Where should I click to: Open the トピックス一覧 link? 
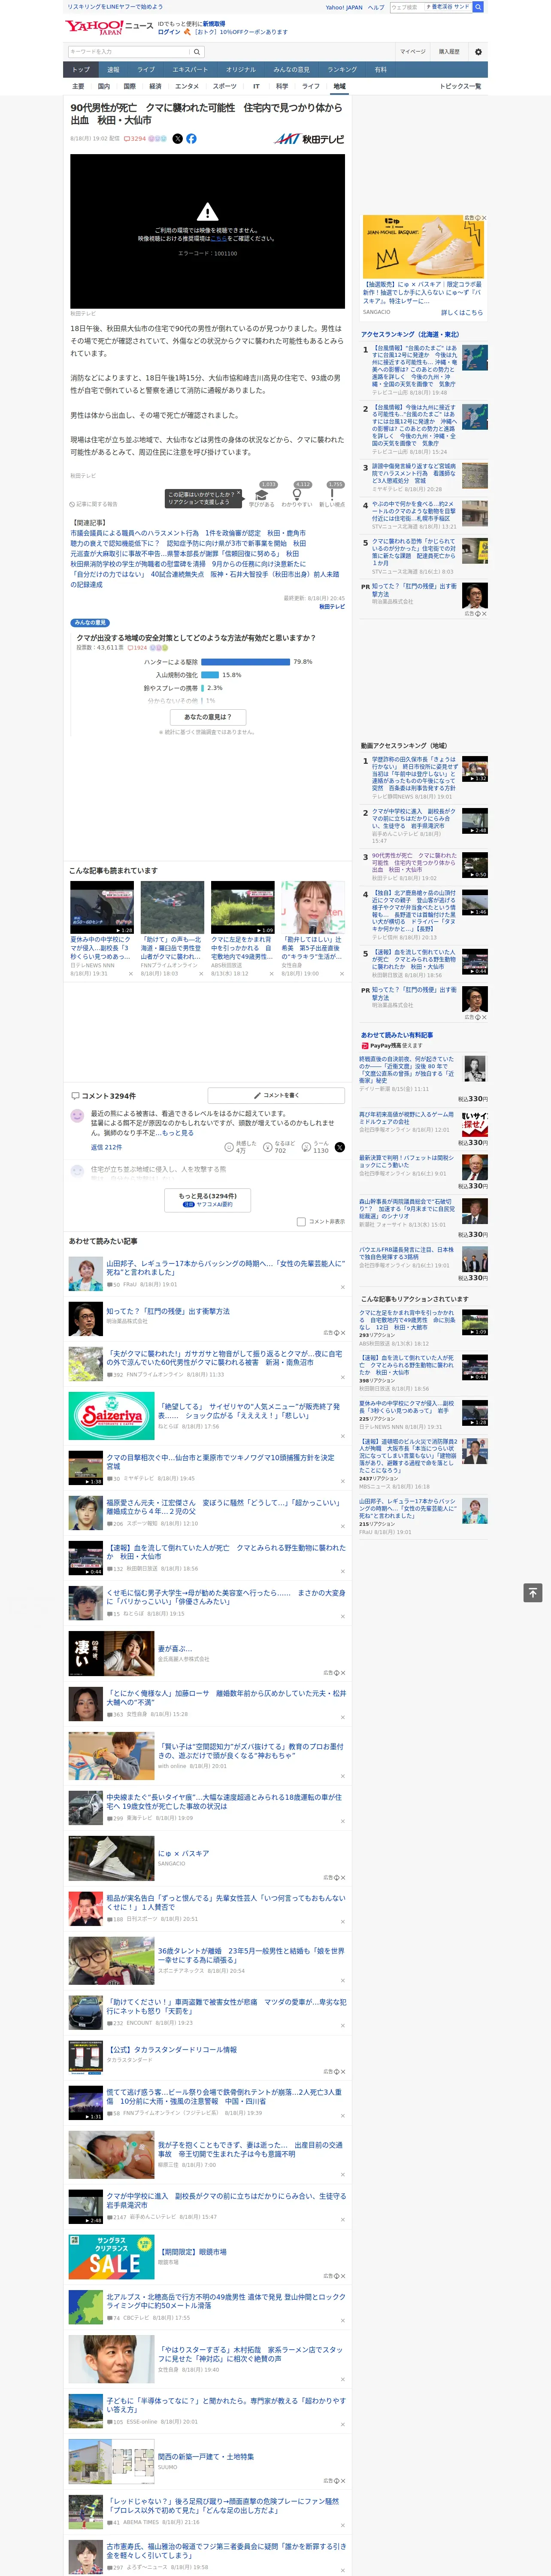pos(460,86)
